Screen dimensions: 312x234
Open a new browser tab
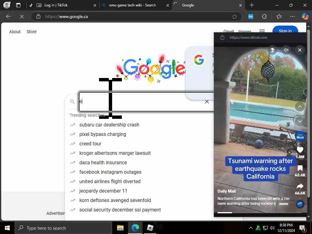click(x=252, y=5)
